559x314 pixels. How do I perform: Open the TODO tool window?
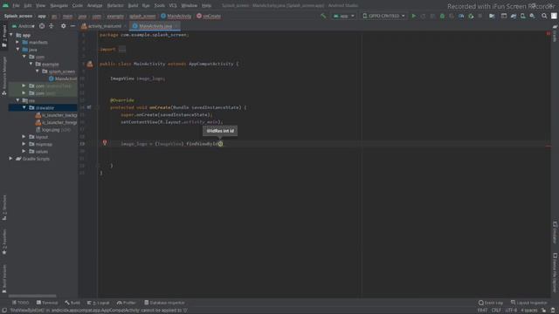(x=21, y=303)
